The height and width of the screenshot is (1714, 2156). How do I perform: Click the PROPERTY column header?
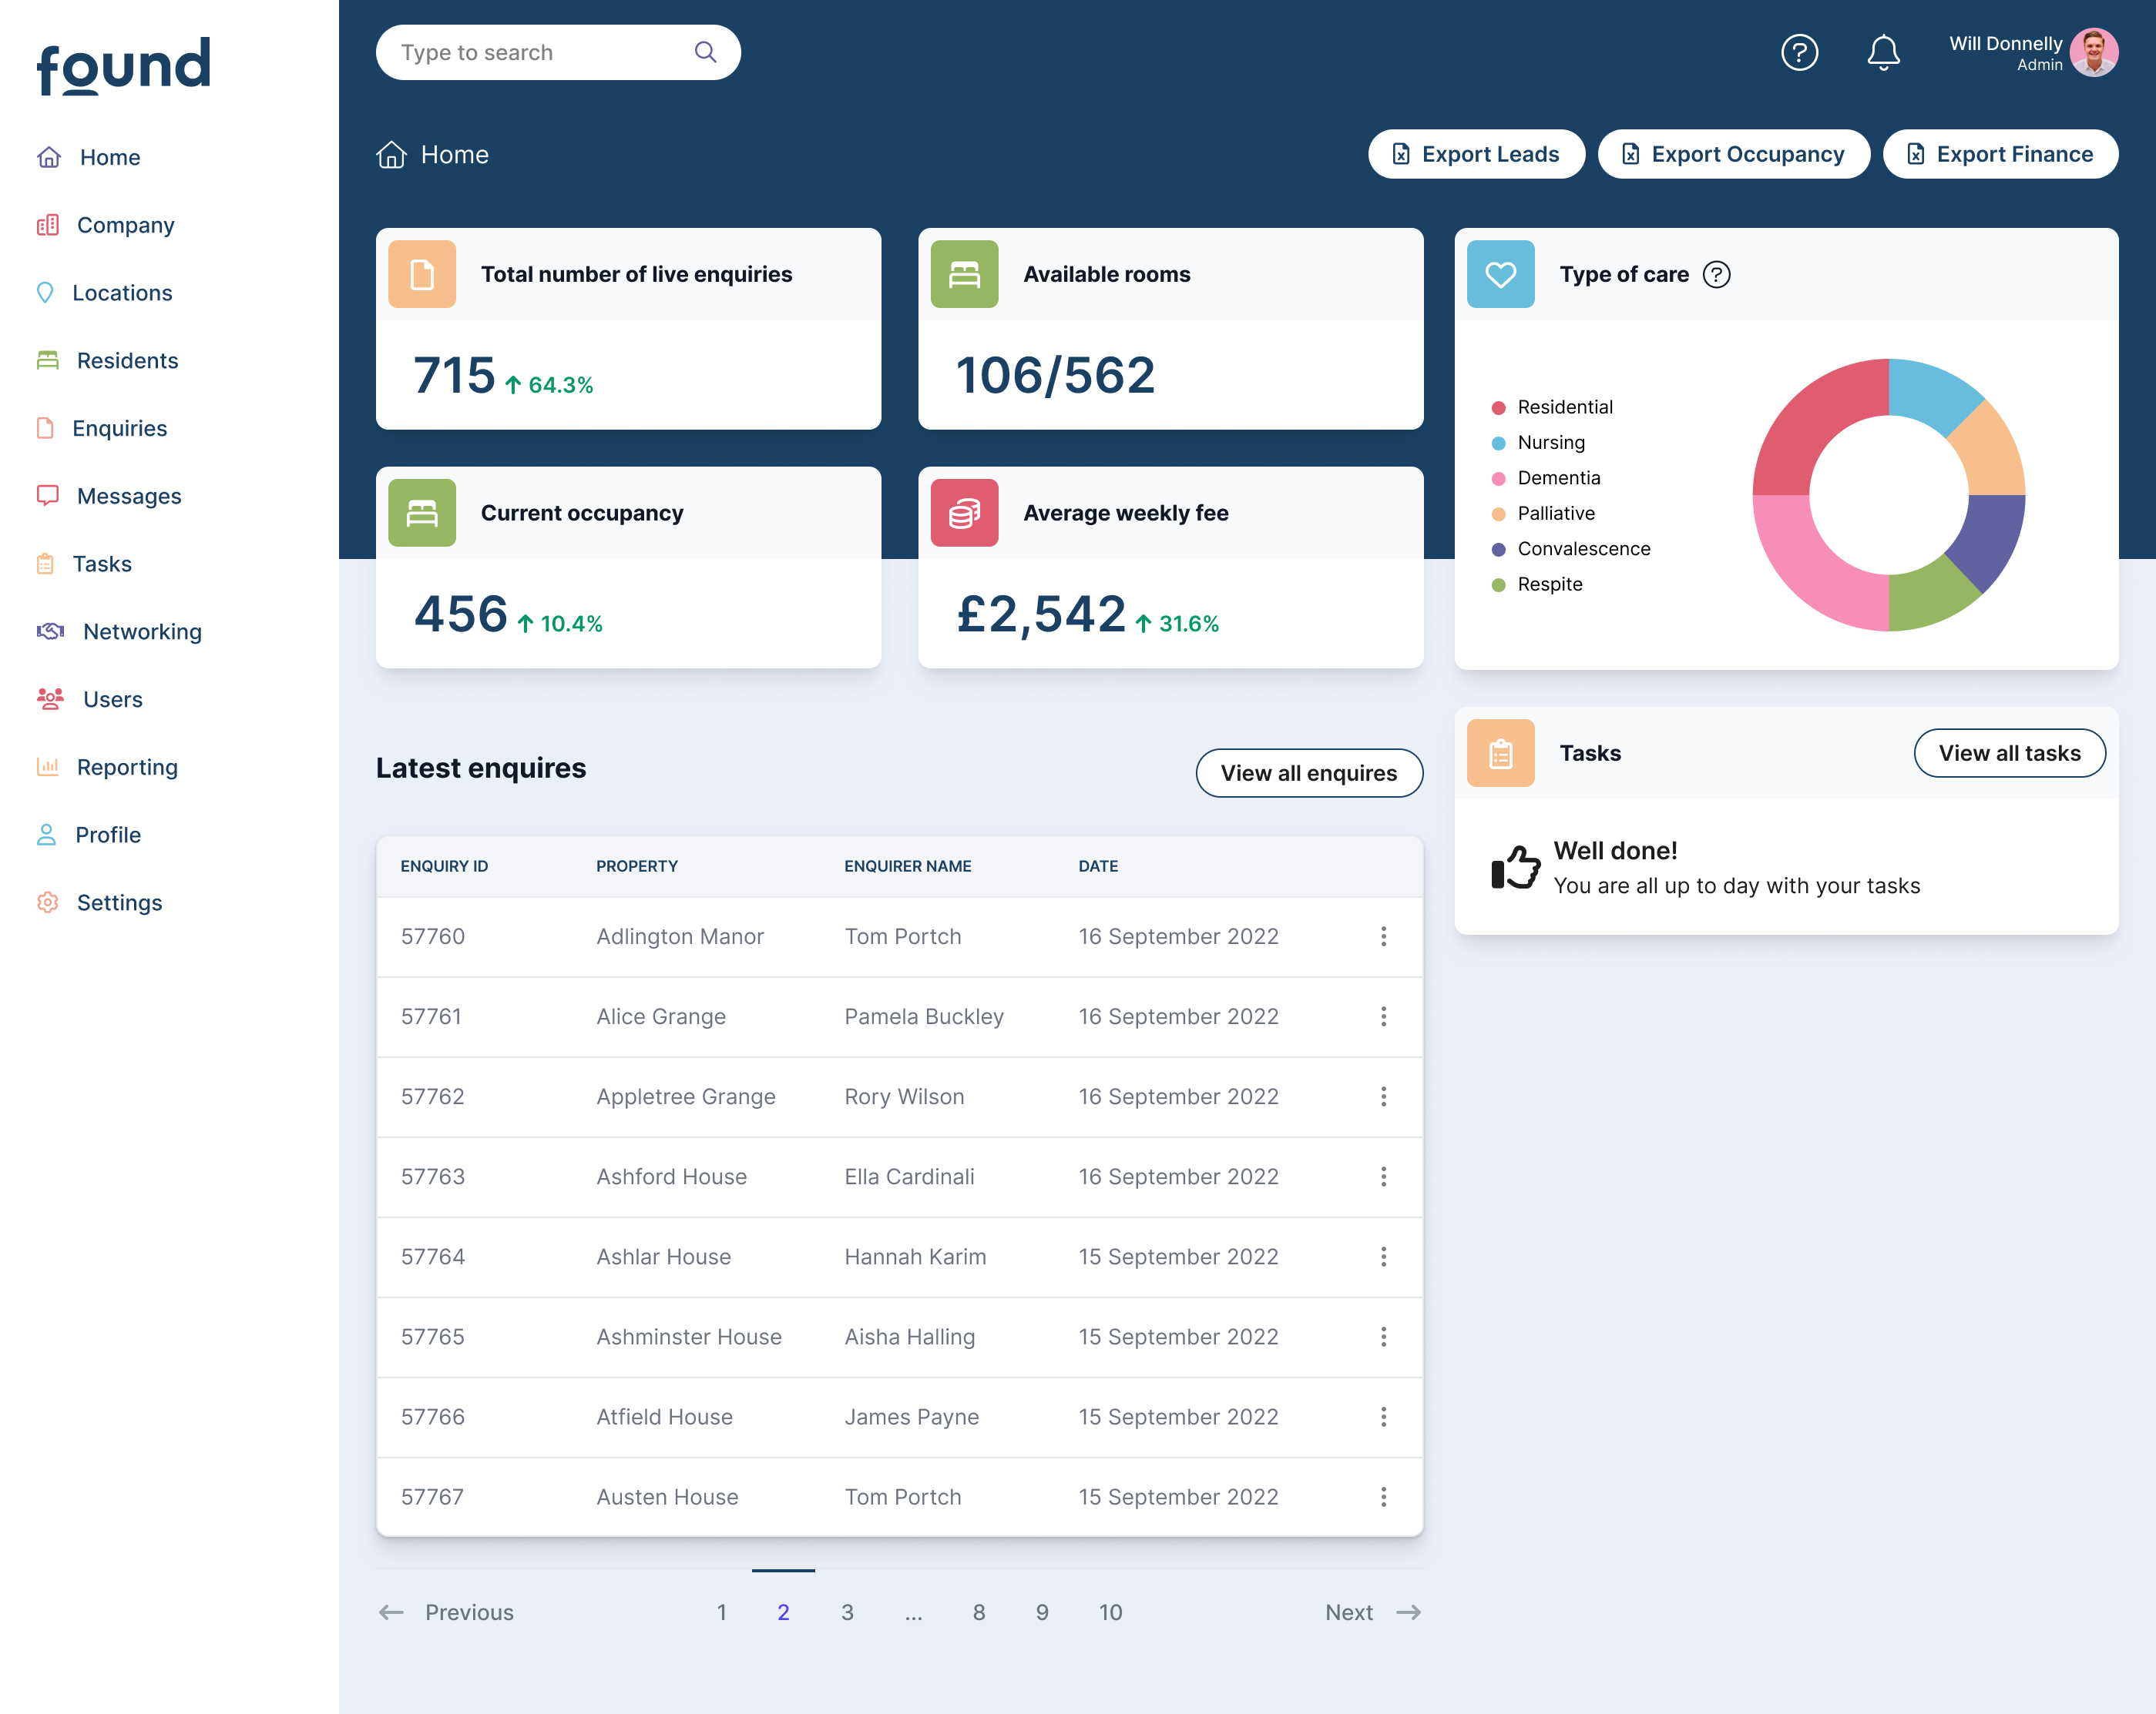[637, 865]
